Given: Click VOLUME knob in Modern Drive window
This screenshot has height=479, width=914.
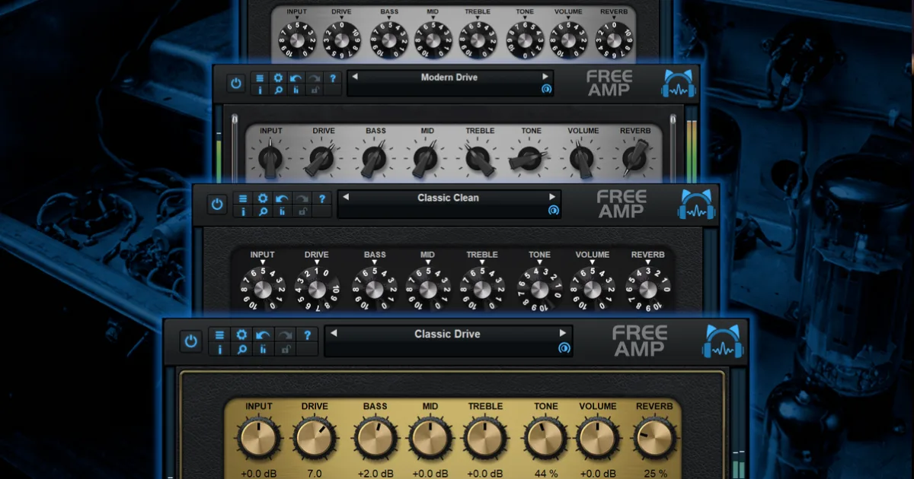Looking at the screenshot, I should click(583, 159).
